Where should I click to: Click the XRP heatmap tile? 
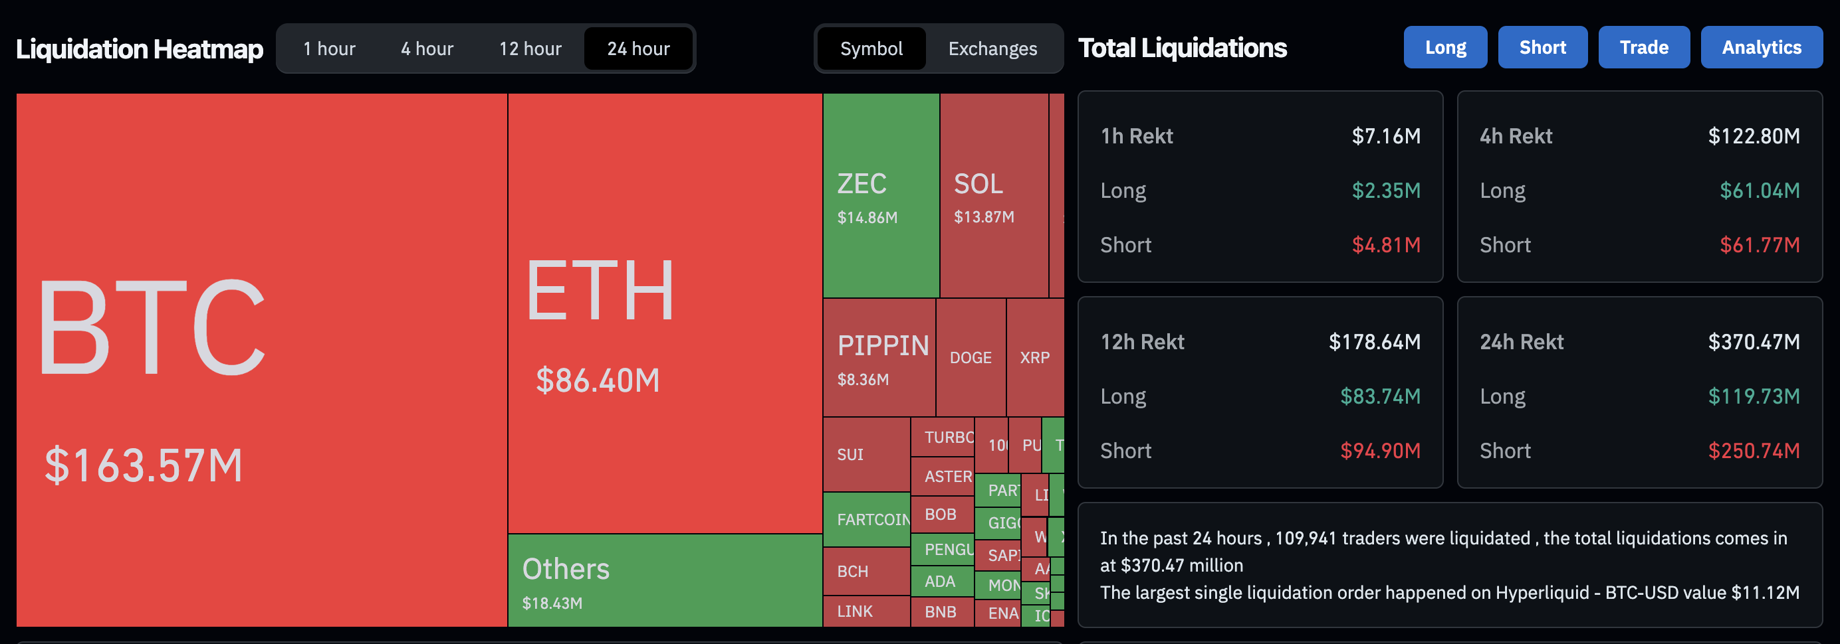1036,357
